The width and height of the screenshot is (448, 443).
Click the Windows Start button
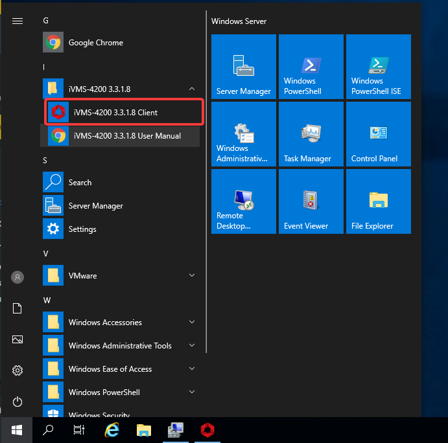pyautogui.click(x=17, y=429)
